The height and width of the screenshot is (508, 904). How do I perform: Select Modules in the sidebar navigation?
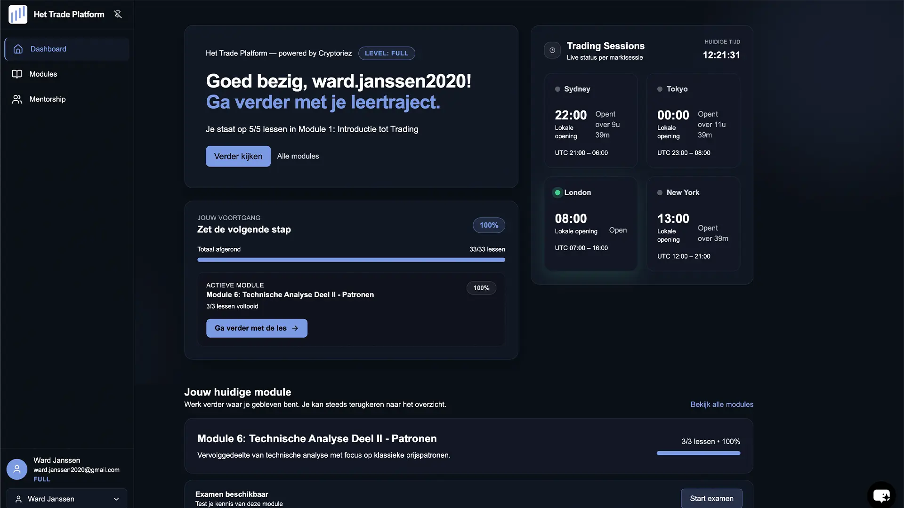coord(42,74)
